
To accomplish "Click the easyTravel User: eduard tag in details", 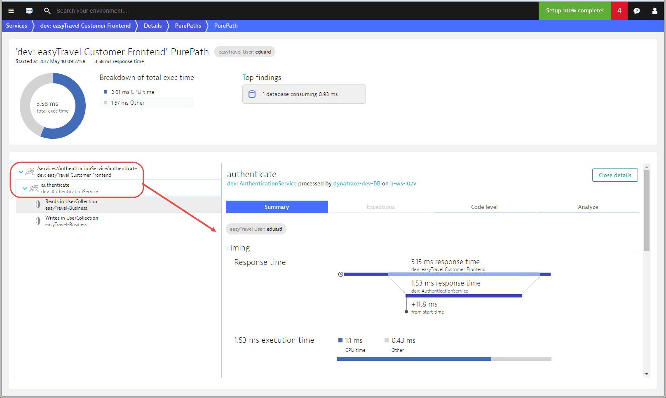I will 256,229.
